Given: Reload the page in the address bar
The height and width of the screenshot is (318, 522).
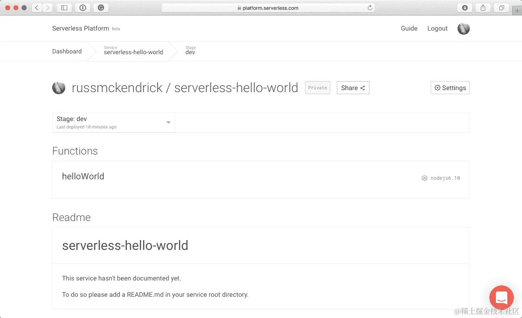Looking at the screenshot, I should (370, 8).
